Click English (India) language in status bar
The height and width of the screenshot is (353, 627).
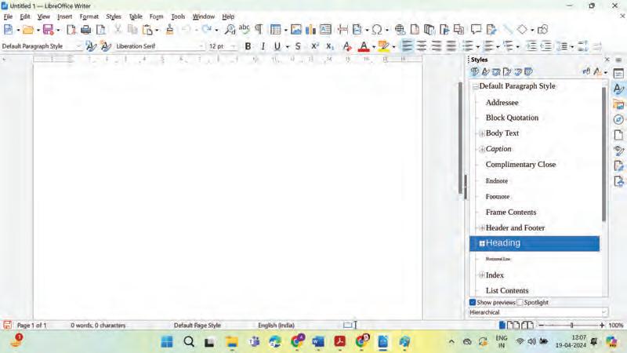point(277,326)
